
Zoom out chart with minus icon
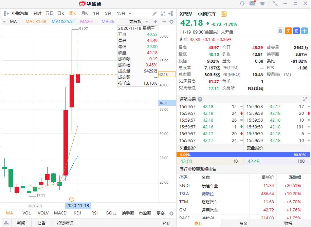[164, 22]
